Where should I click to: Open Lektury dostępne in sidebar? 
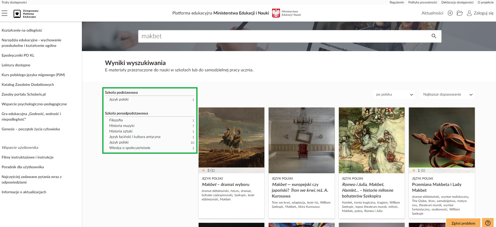[x=16, y=65]
